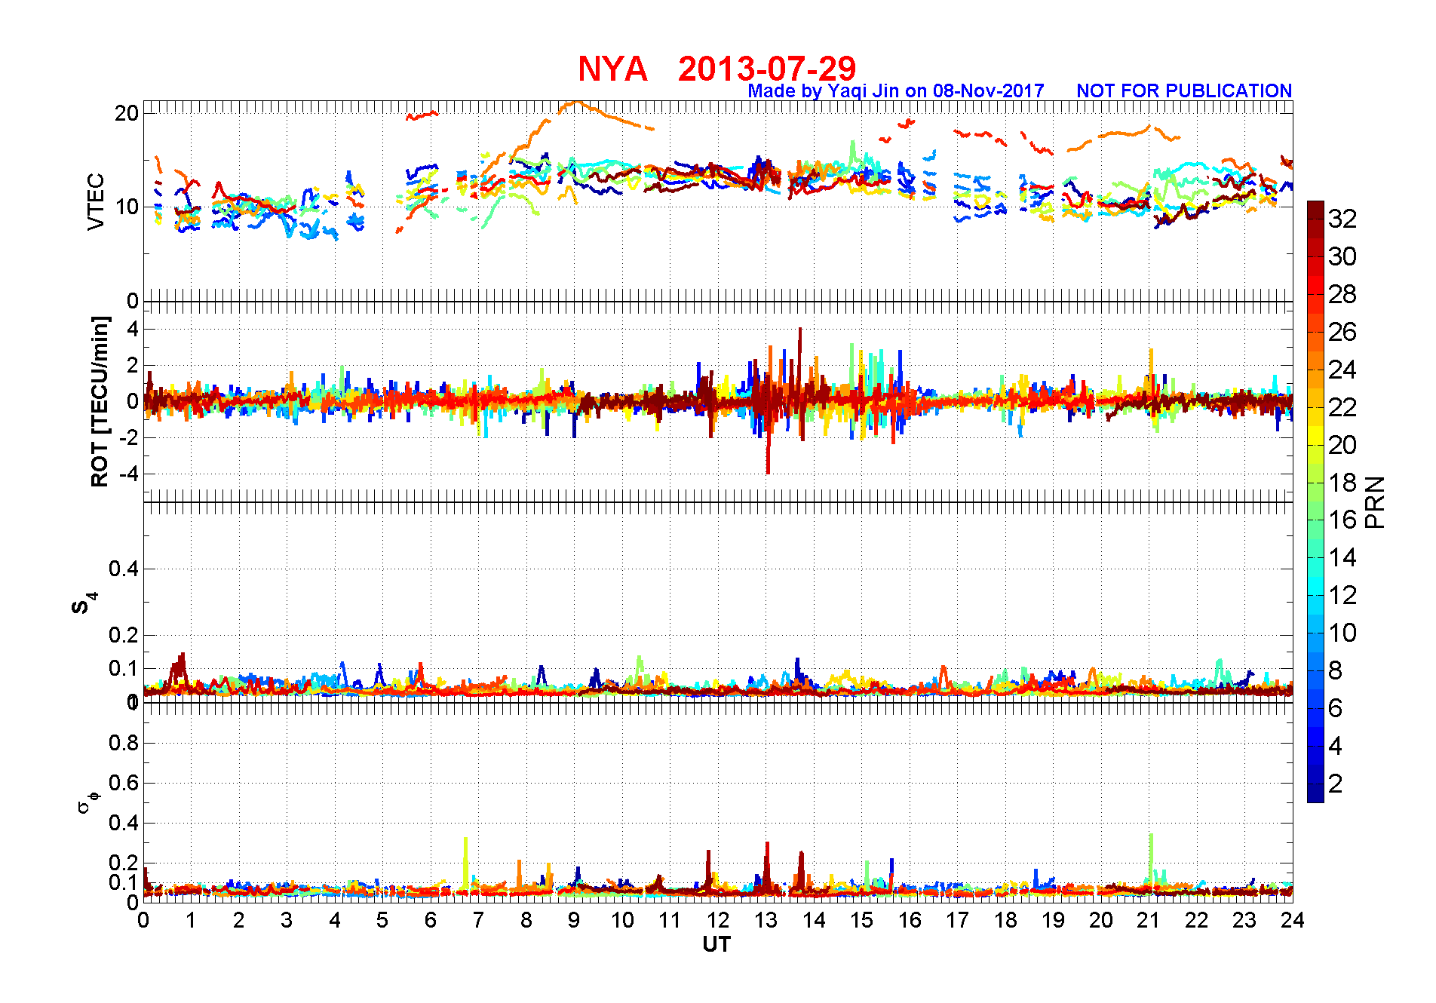Click the sigma phi y-axis label
The image size is (1436, 1003).
[88, 802]
